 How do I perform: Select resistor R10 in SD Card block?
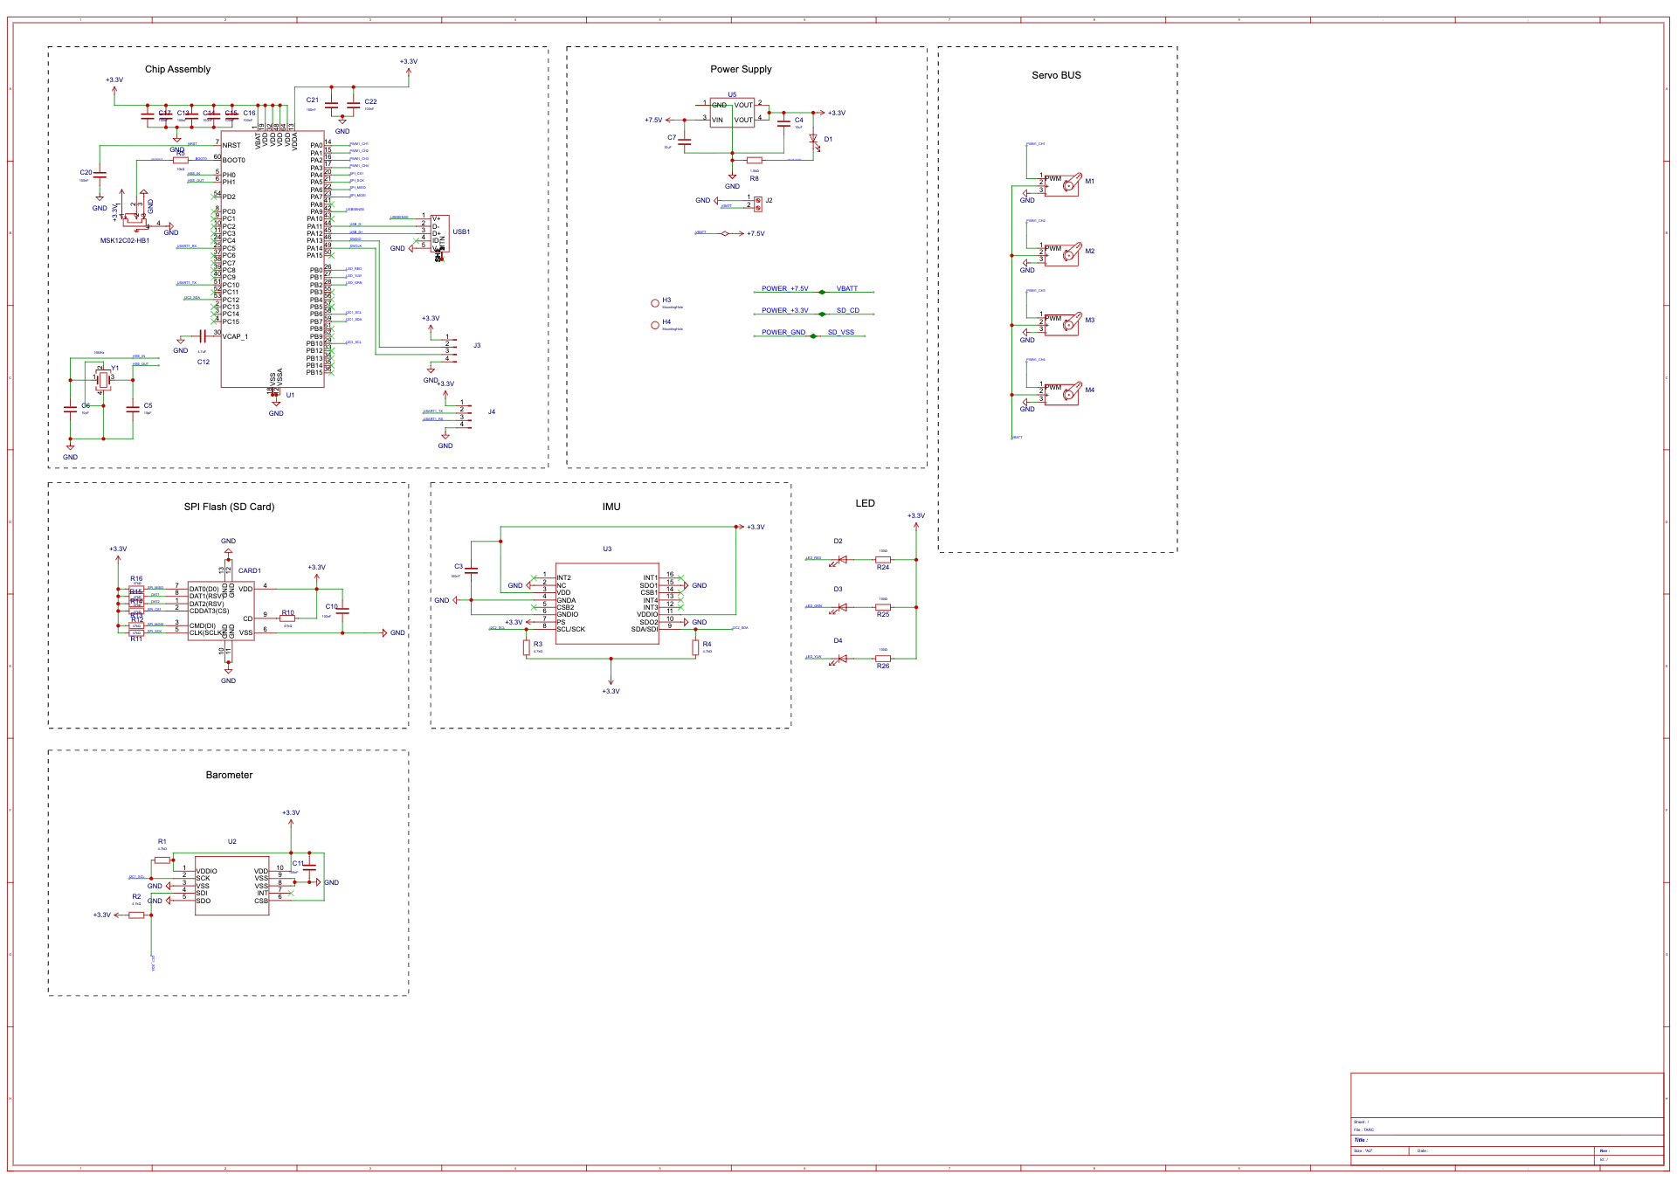[x=287, y=618]
